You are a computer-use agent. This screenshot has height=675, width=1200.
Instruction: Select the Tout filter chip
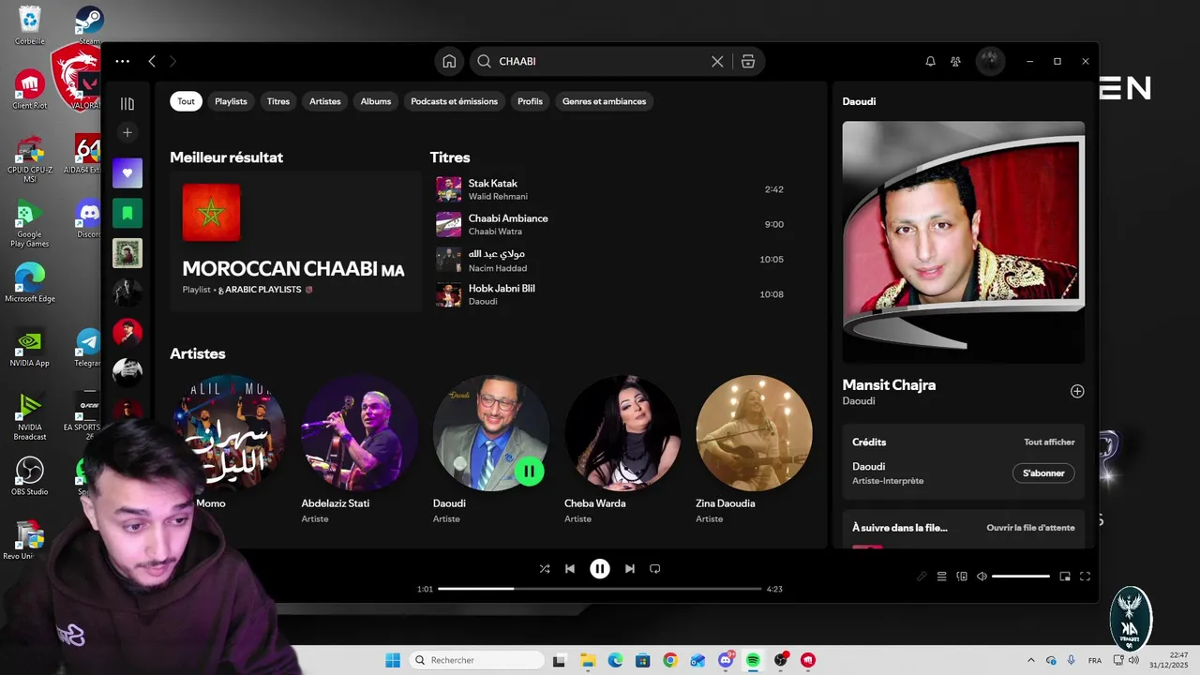click(187, 101)
